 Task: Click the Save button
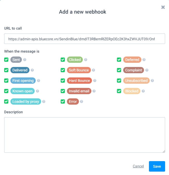coord(157,166)
